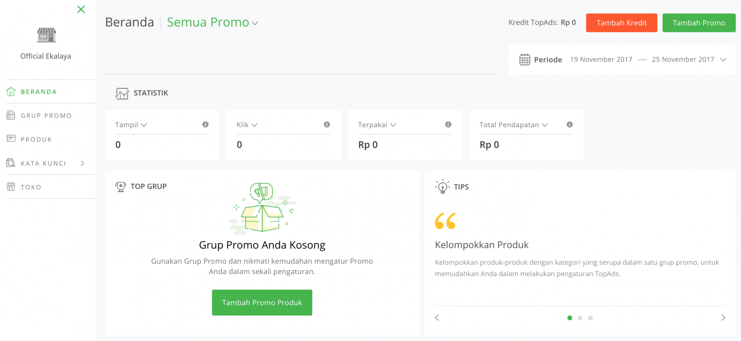Click the info icon beside Tampil

206,124
